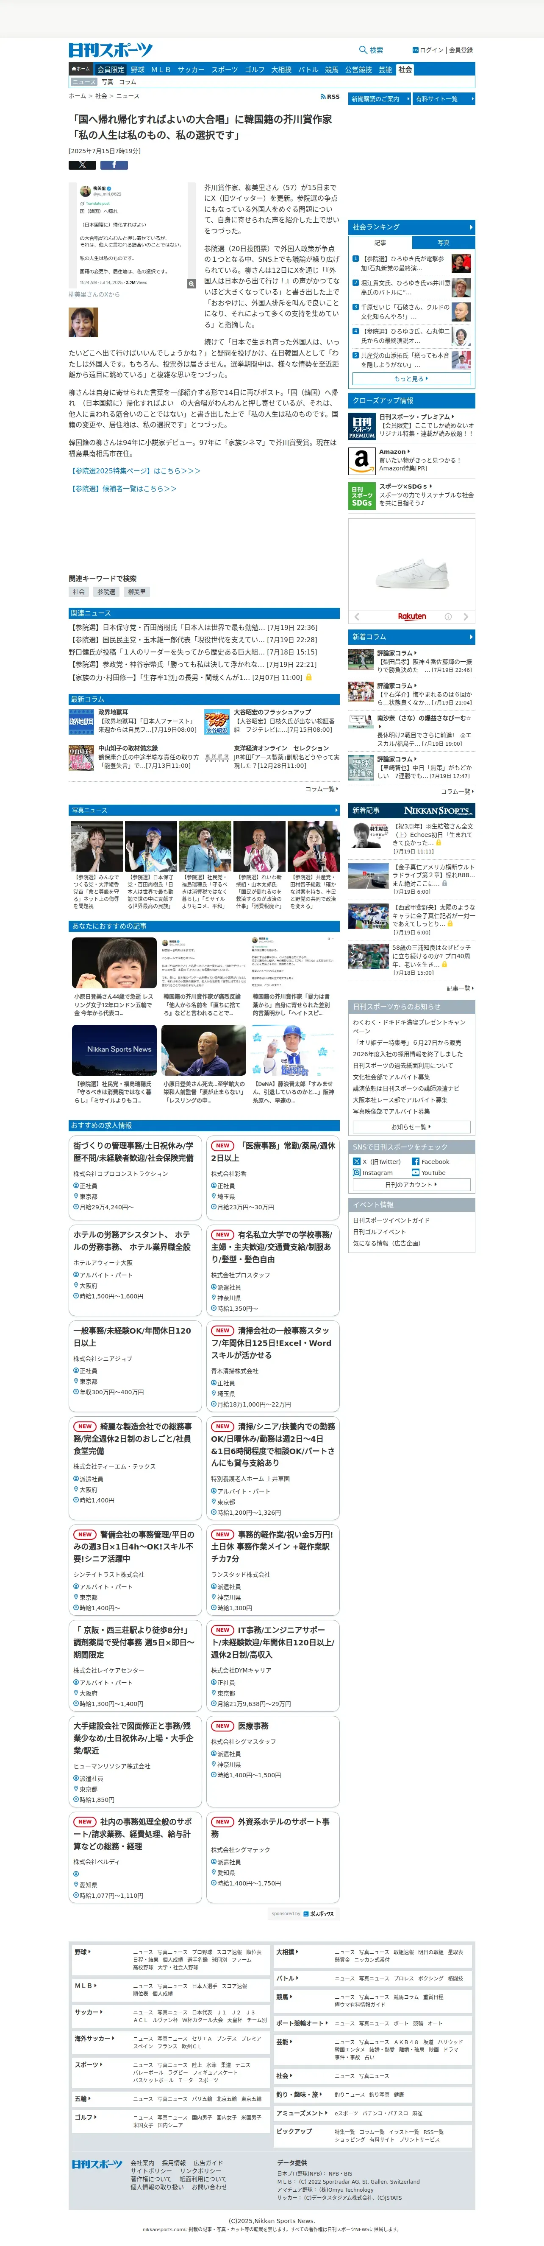Click the ログイン login icon
Viewport: 544px width, 2246px height.
(415, 50)
